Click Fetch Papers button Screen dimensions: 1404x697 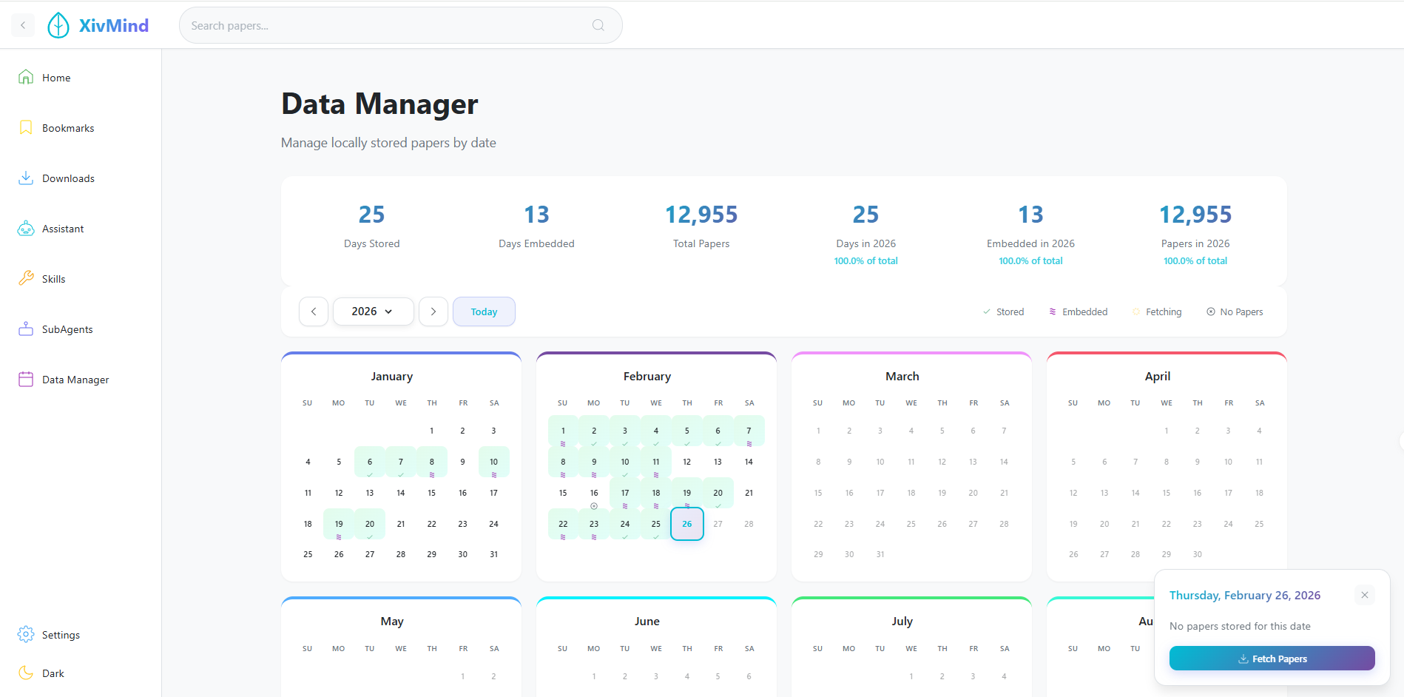(x=1272, y=659)
